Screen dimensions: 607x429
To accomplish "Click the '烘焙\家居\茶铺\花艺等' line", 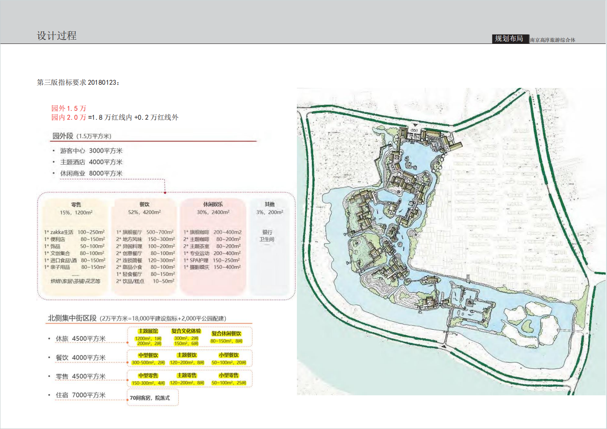I will click(76, 281).
